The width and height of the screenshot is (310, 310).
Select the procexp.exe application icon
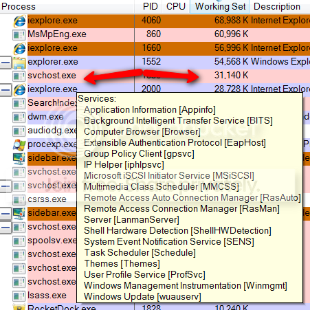(x=19, y=144)
